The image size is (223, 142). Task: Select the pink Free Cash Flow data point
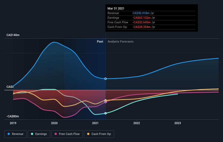(105, 102)
